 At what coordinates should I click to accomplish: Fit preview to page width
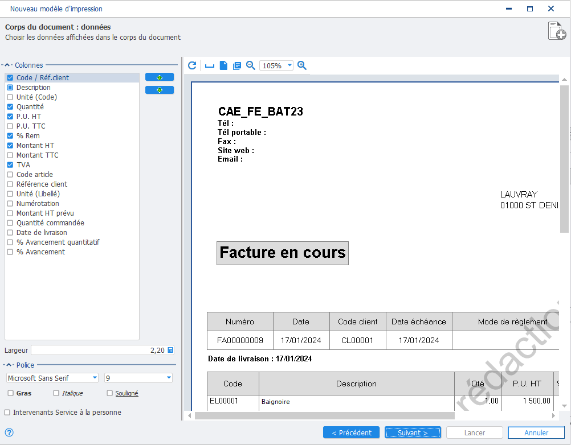tap(209, 66)
